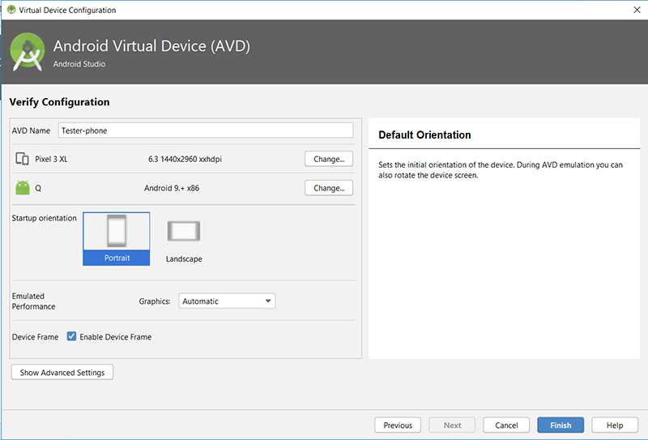648x440 pixels.
Task: Click the Startup orientation label
Action: pyautogui.click(x=44, y=218)
